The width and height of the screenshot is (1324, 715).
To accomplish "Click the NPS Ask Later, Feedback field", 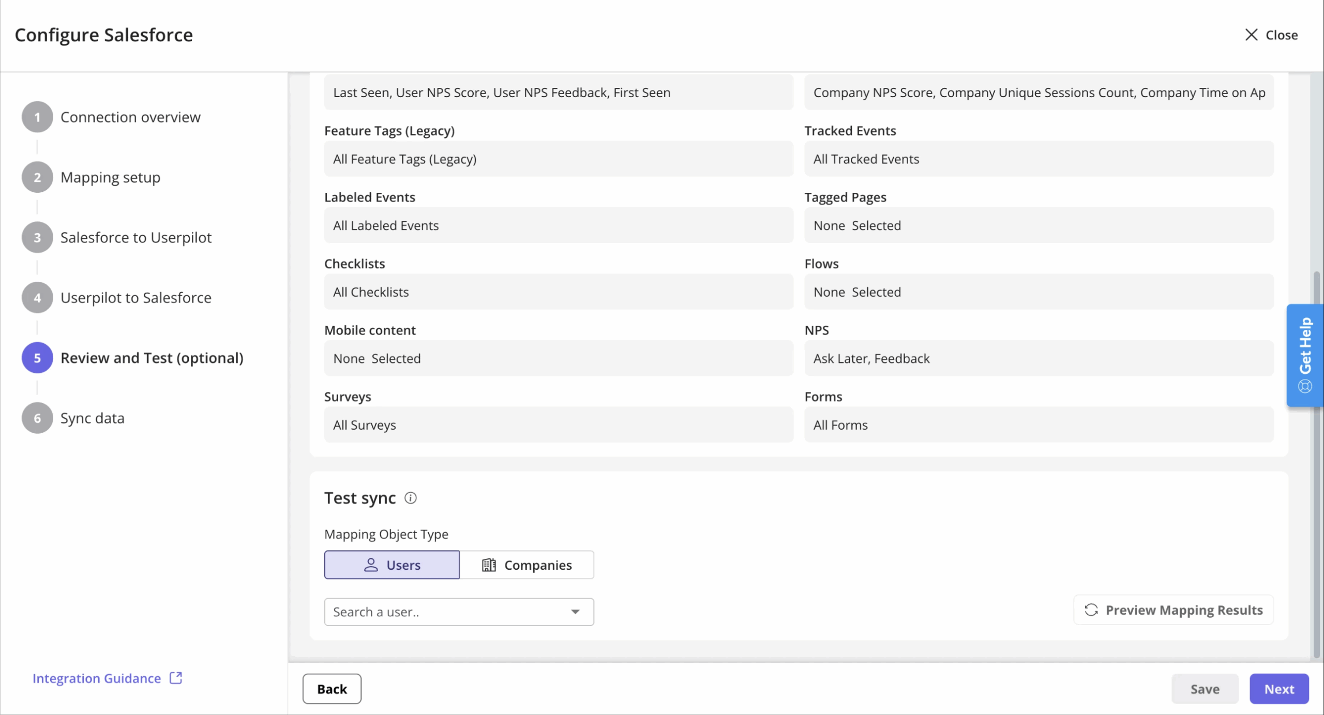I will tap(1039, 358).
